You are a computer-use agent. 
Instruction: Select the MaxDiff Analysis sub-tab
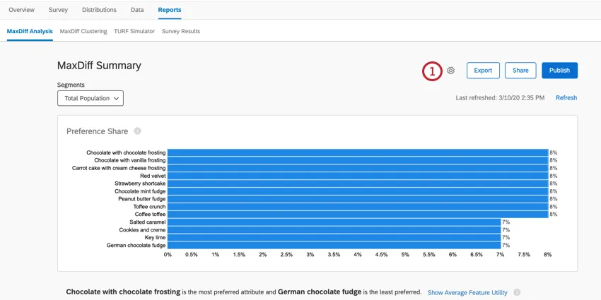(30, 31)
